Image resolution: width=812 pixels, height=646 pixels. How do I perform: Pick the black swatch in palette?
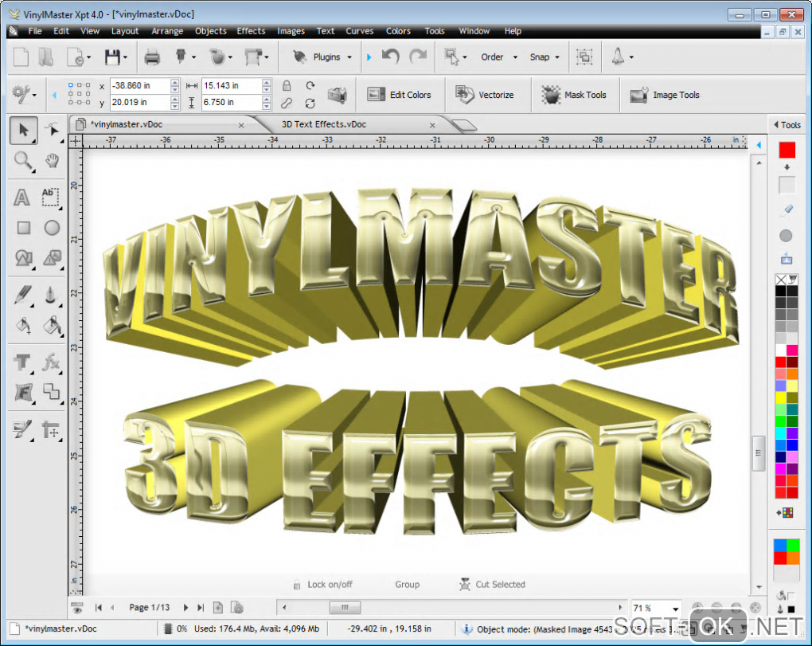781,292
